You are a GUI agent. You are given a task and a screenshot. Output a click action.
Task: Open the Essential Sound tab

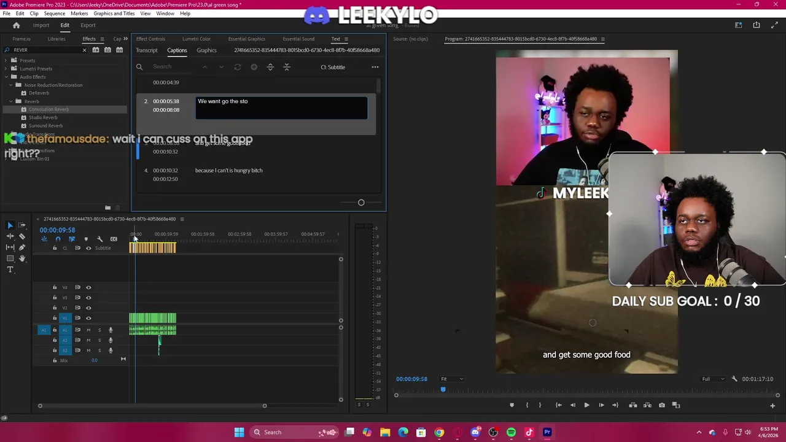[298, 39]
